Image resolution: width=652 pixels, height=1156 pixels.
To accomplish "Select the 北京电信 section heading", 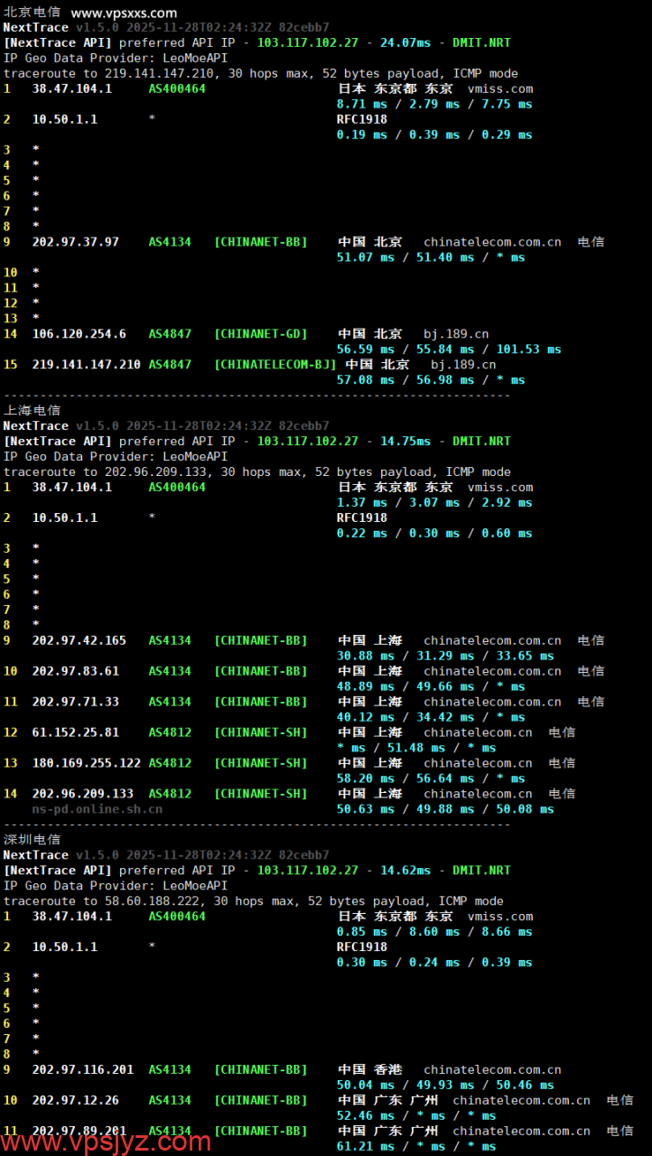I will (33, 13).
